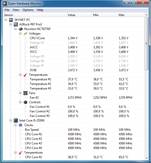Select the CPU Core #1 clock row
Viewport: 151px width, 163px height.
[73, 134]
